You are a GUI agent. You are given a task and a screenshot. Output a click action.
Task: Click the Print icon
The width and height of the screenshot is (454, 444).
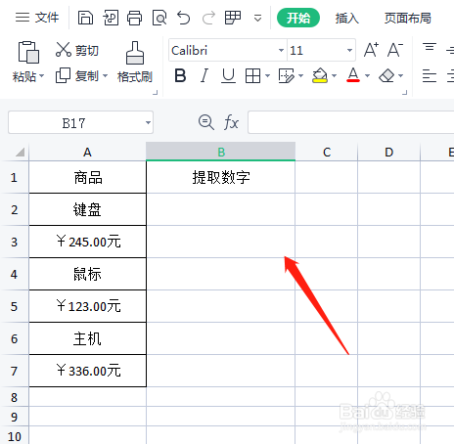134,18
